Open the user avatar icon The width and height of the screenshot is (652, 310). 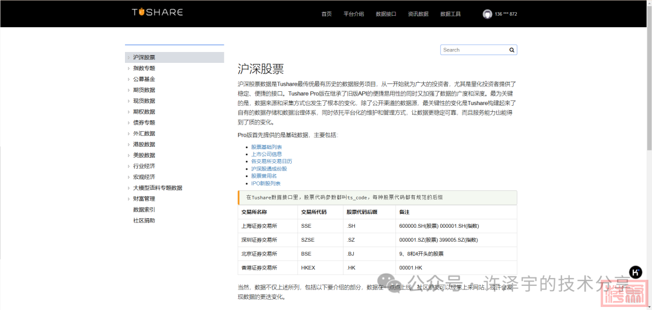pyautogui.click(x=487, y=14)
